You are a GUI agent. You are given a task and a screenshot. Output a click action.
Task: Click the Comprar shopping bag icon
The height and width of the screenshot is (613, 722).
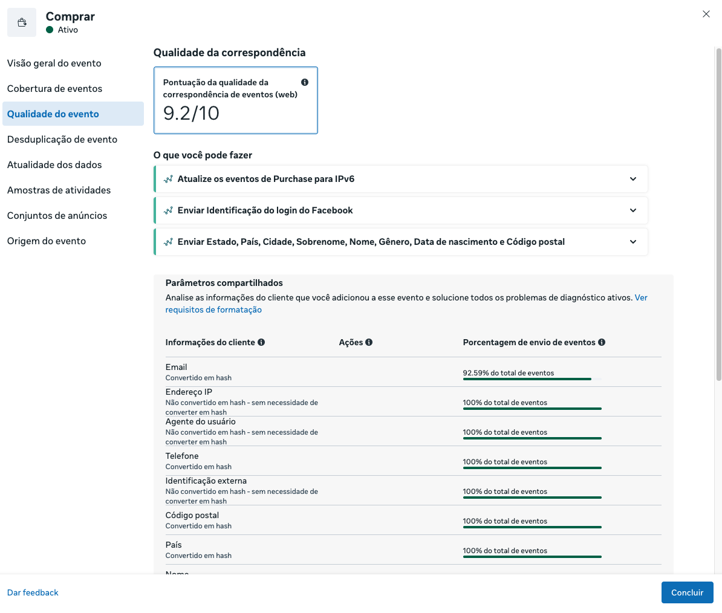tap(22, 22)
